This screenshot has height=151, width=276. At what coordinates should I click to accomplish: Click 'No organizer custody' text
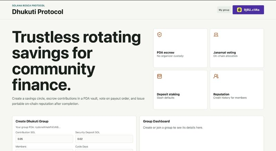[x=170, y=56]
